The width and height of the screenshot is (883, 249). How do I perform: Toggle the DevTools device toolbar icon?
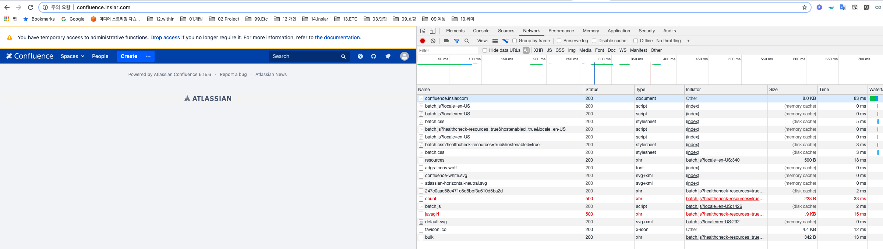pyautogui.click(x=433, y=31)
